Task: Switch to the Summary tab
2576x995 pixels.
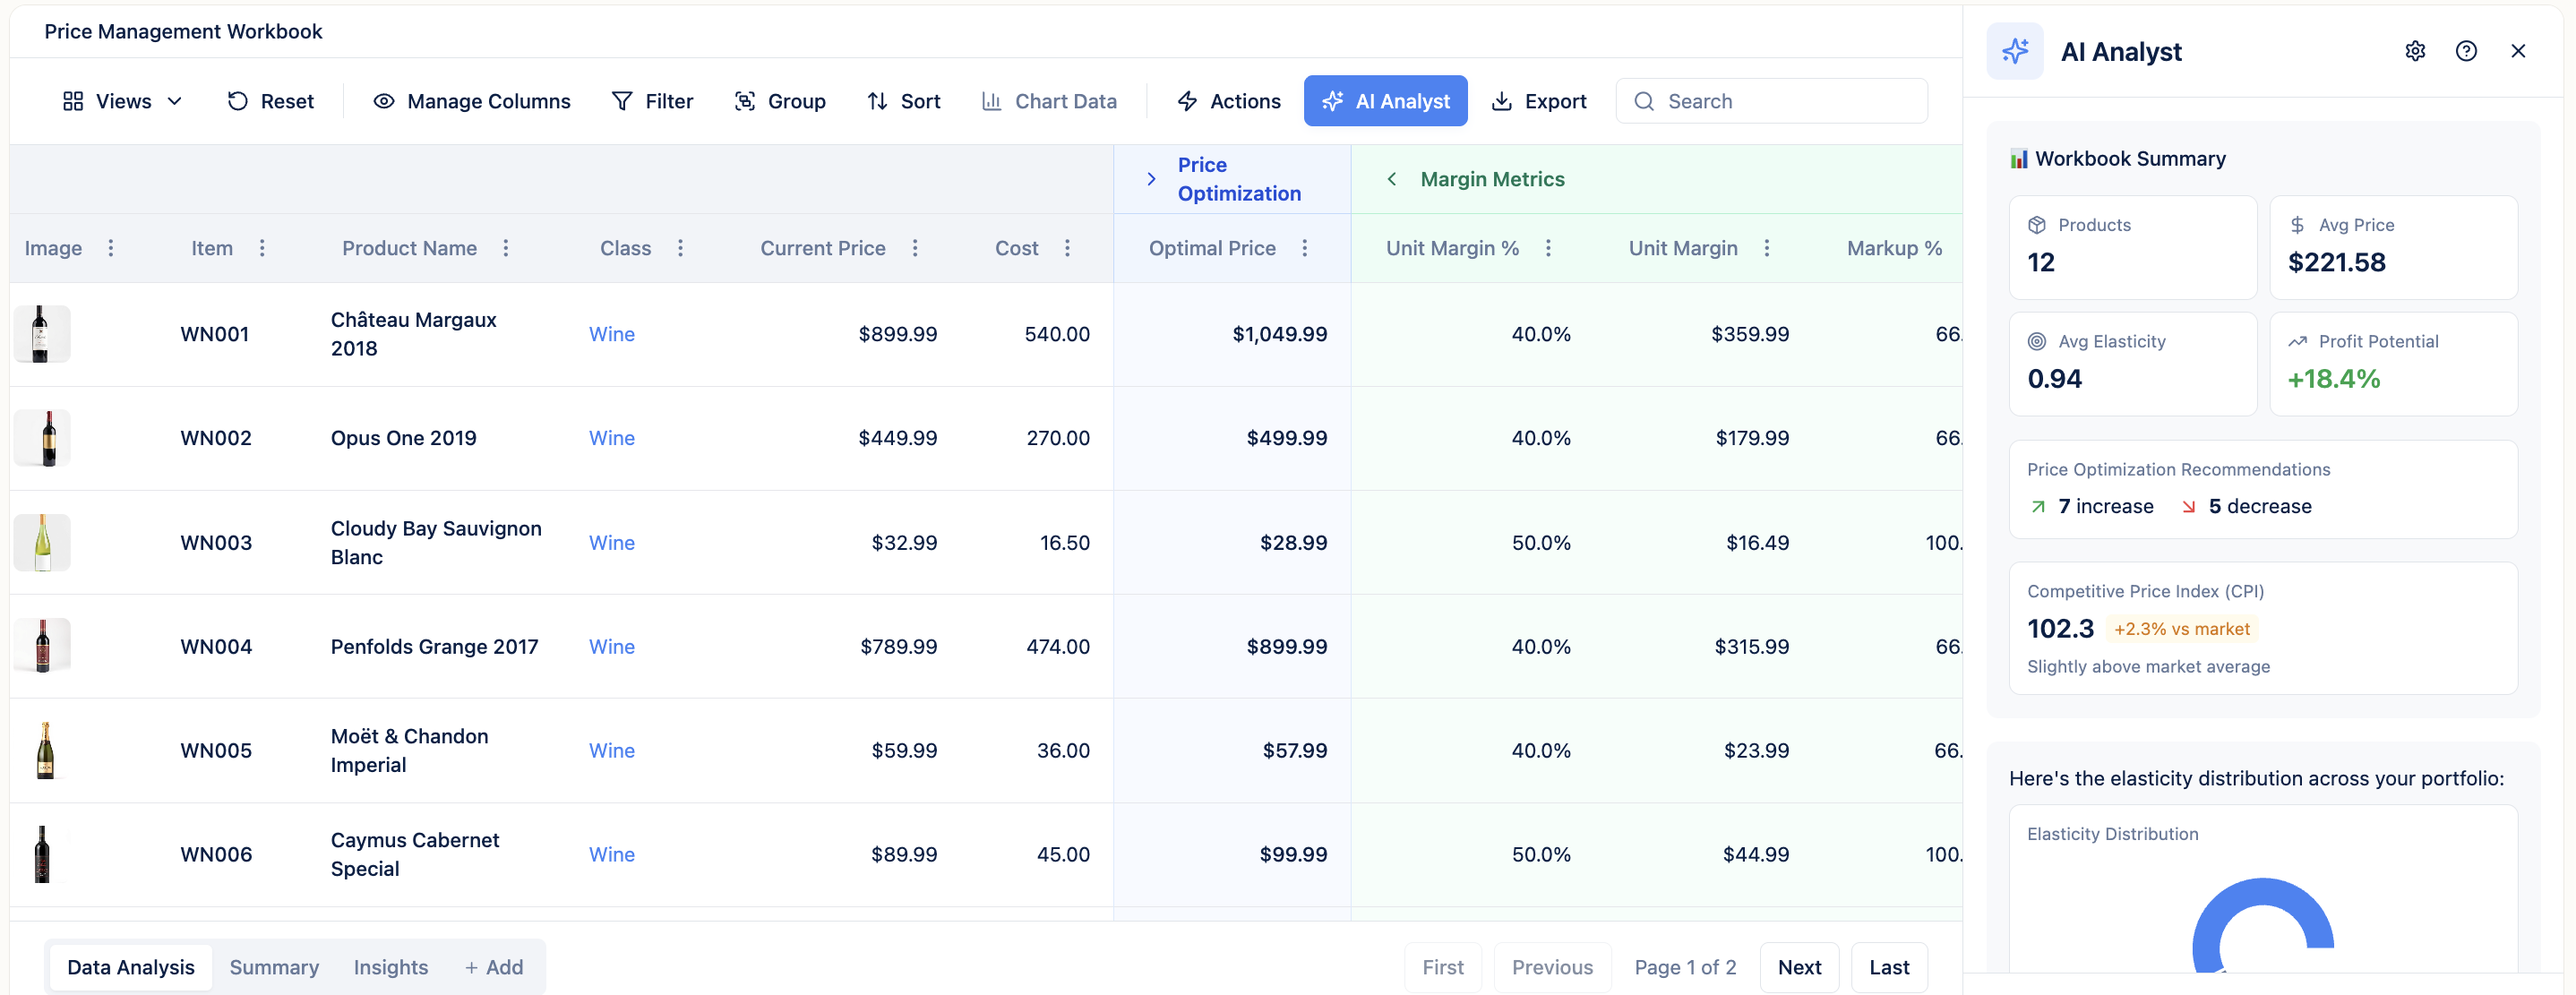Action: pos(273,966)
